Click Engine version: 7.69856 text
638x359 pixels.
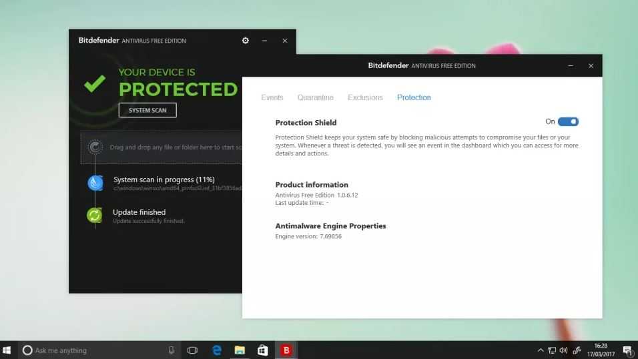[x=308, y=236]
